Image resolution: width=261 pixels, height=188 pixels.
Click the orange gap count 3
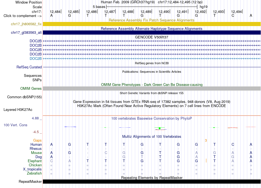[206, 141]
